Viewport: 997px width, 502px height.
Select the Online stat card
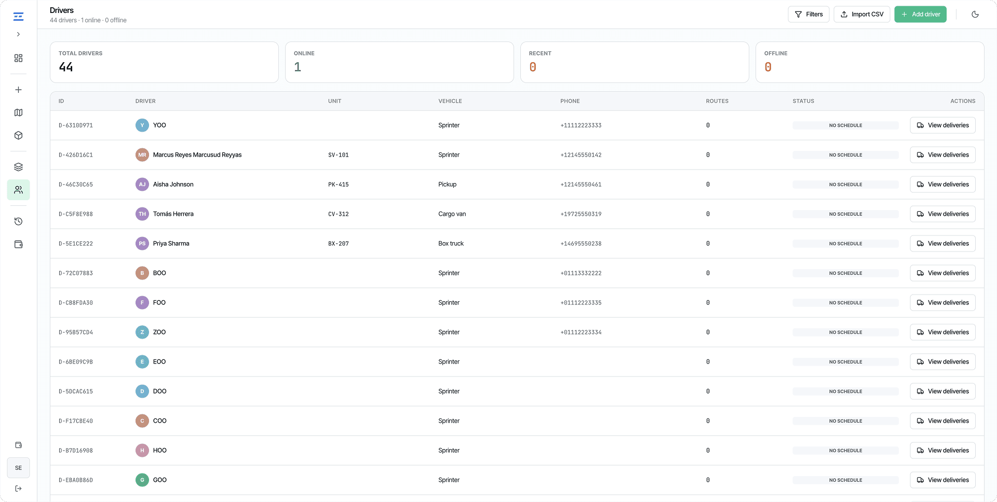click(399, 62)
